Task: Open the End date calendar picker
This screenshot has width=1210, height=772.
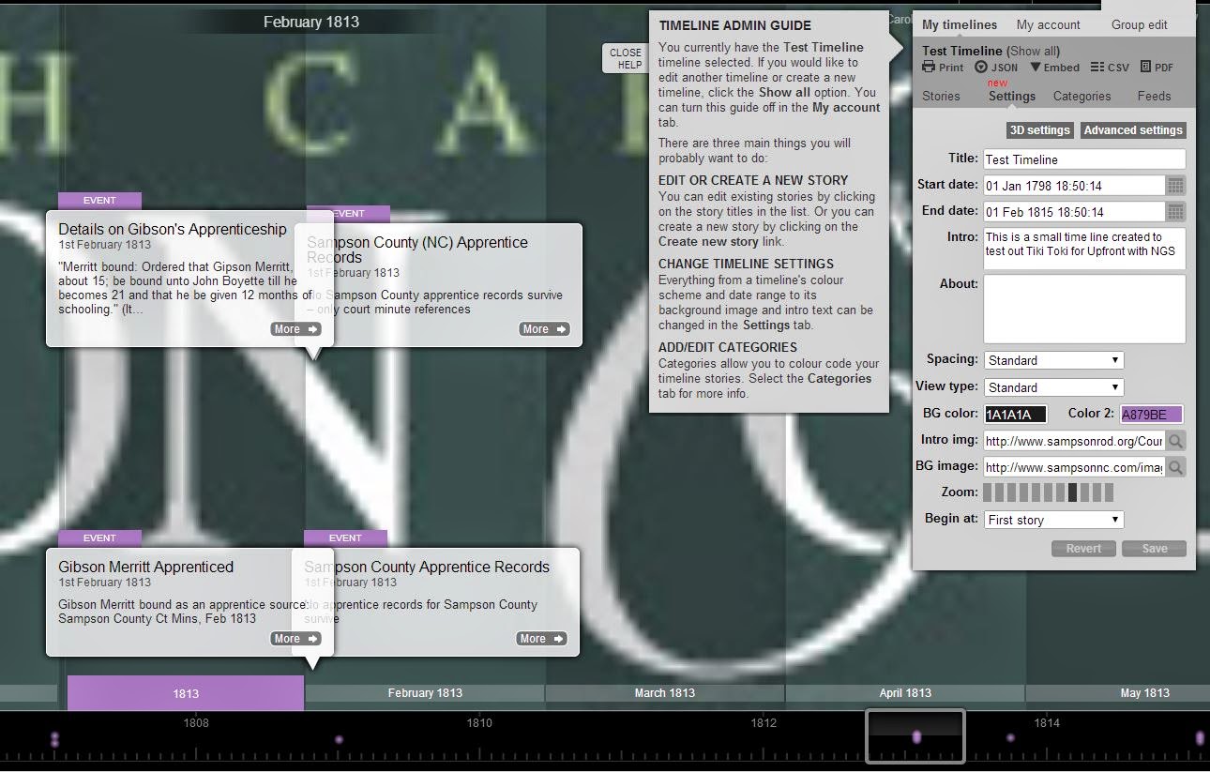Action: tap(1176, 211)
